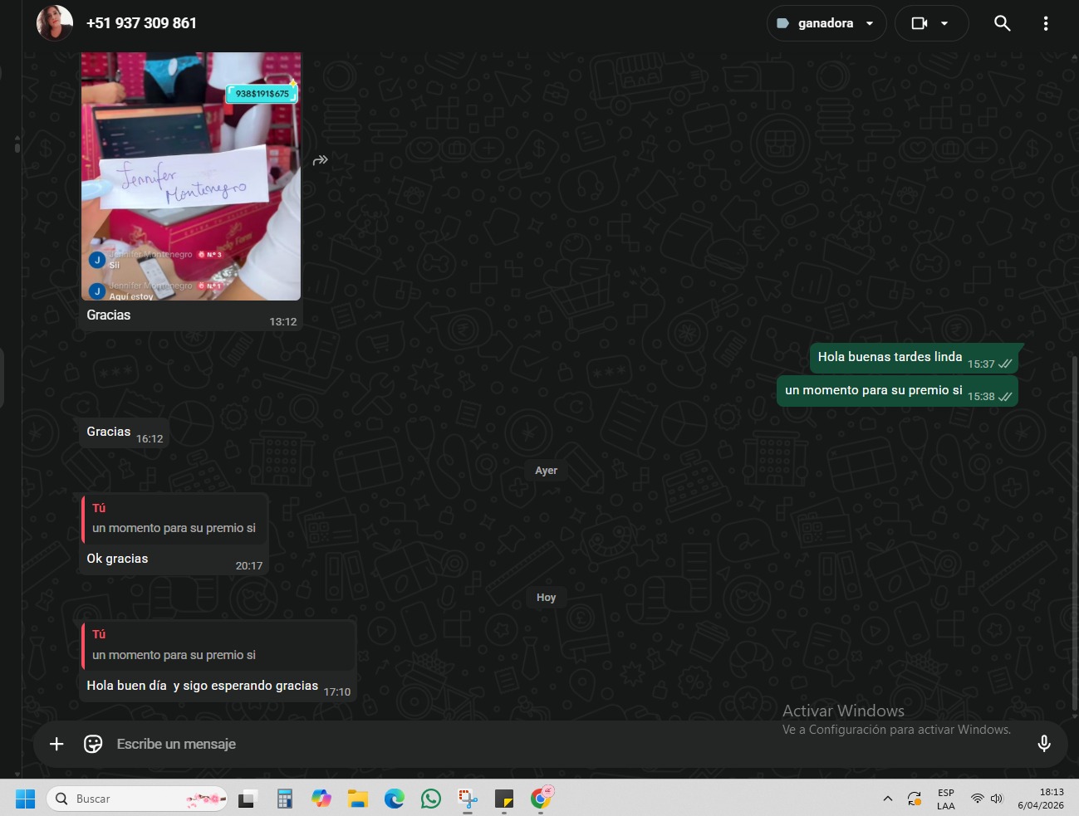1079x816 pixels.
Task: Open WhatsApp from the Windows taskbar
Action: (431, 799)
